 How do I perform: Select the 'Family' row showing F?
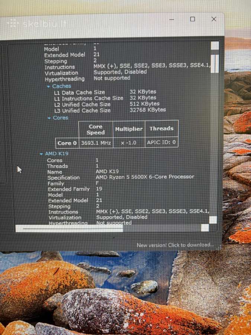pyautogui.click(x=73, y=183)
